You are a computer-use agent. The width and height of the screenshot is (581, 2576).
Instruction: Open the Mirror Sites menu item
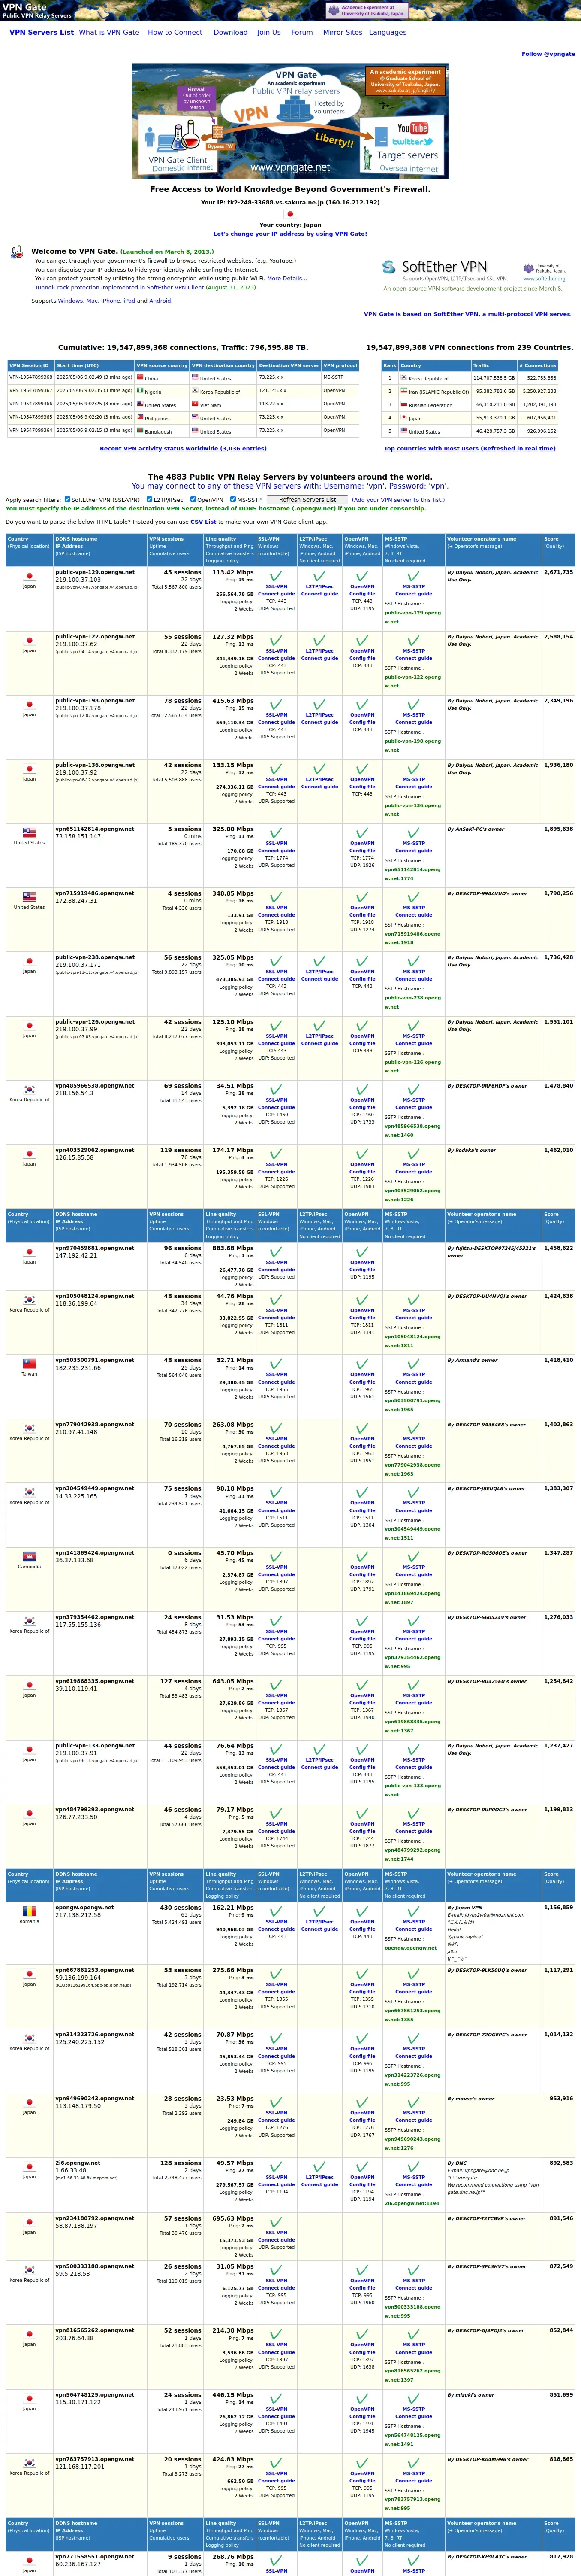343,32
